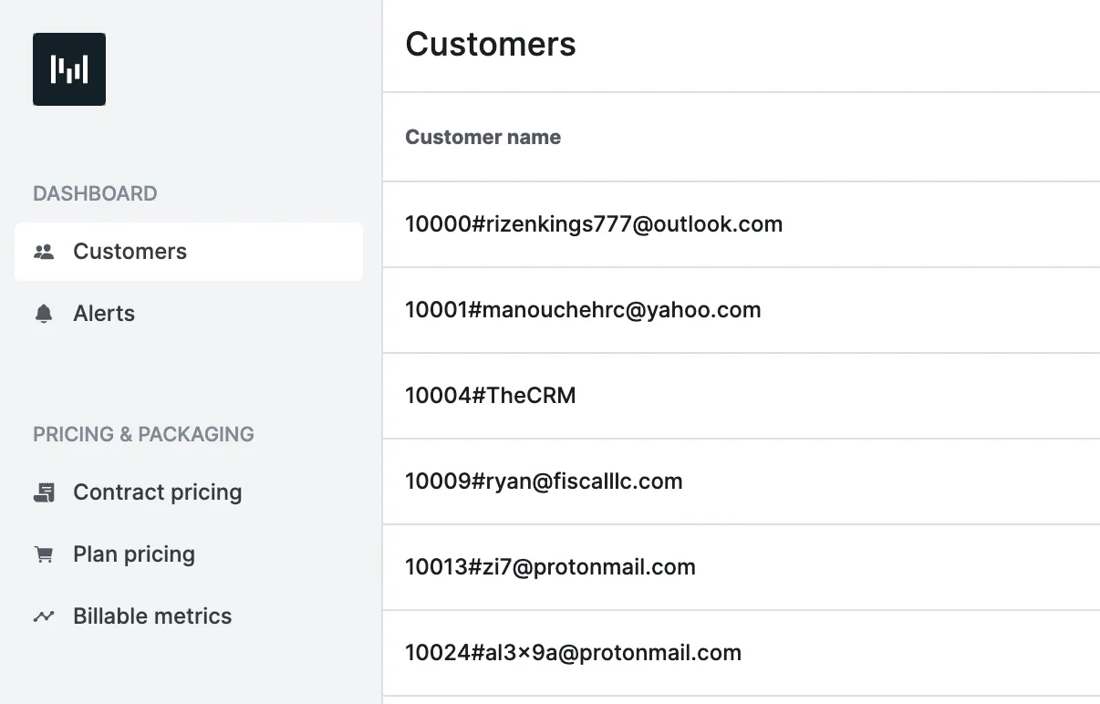Click the shopping cart icon beside Plan pricing
Image resolution: width=1100 pixels, height=704 pixels.
(x=44, y=554)
